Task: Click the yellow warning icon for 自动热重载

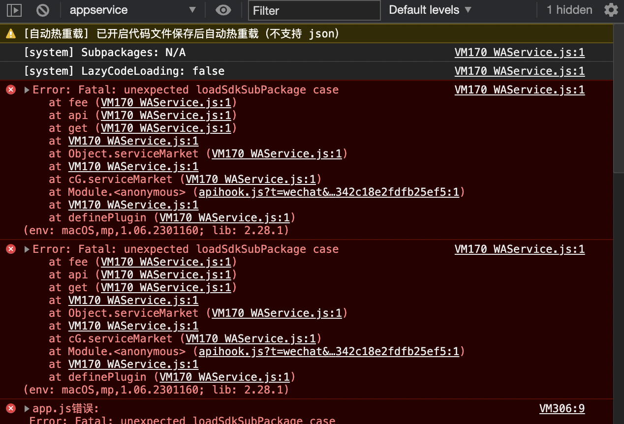Action: [10, 33]
